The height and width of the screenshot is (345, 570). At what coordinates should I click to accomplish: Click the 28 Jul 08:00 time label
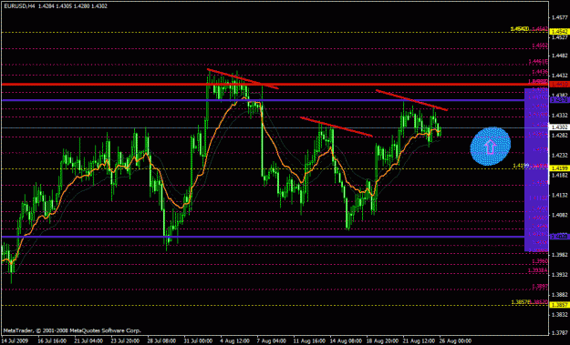click(x=161, y=341)
